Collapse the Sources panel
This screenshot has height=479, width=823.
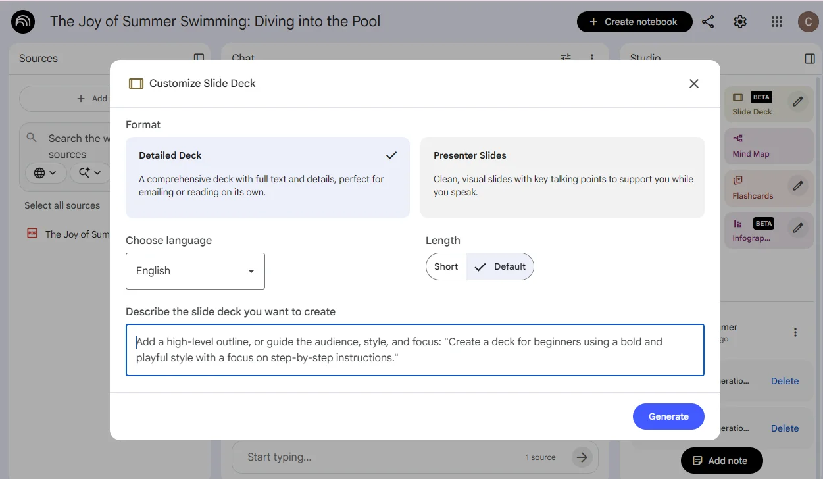198,58
